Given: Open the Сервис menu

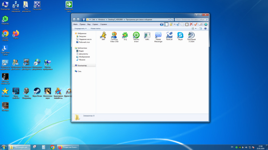Looking at the screenshot, I should tap(95, 24).
